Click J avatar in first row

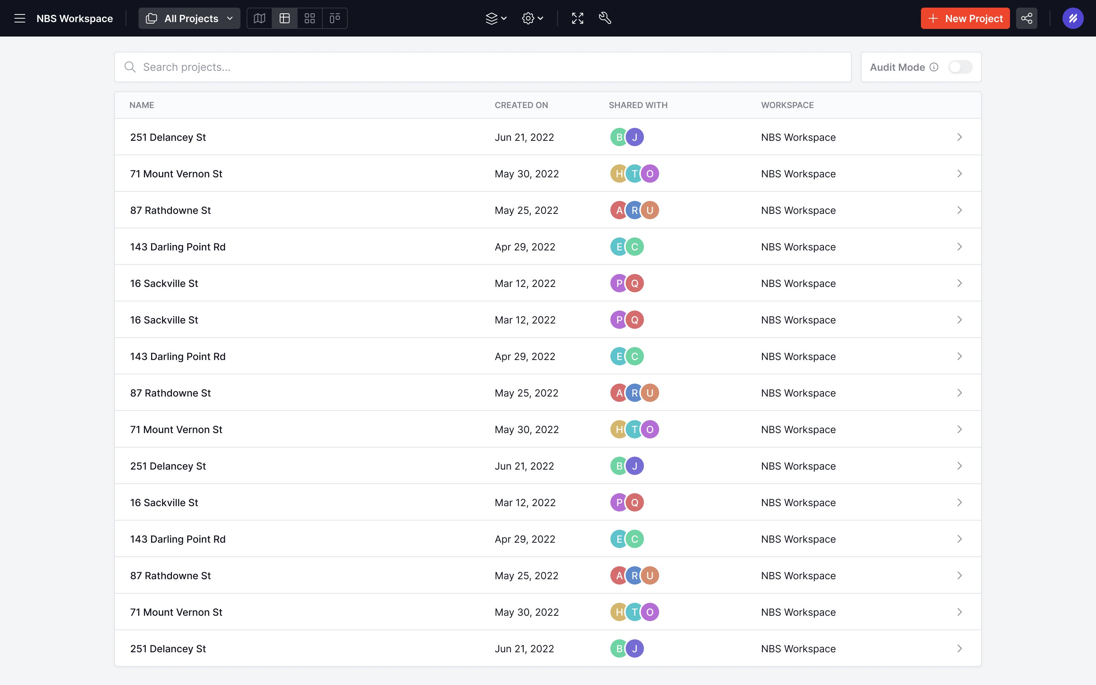click(x=634, y=137)
